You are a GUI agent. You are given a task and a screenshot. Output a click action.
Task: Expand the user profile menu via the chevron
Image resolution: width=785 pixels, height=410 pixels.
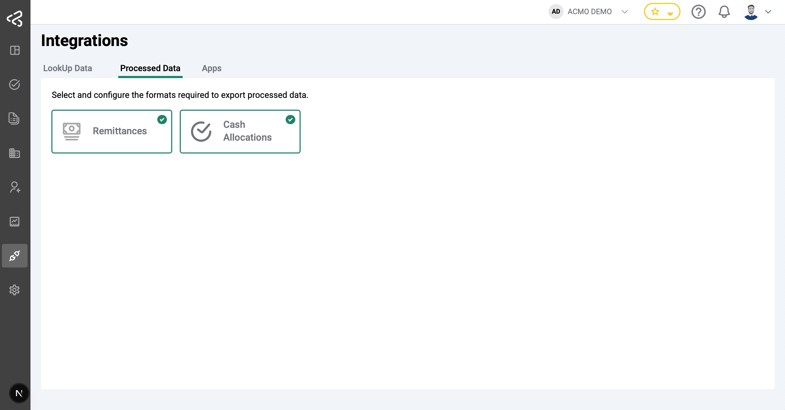tap(768, 12)
